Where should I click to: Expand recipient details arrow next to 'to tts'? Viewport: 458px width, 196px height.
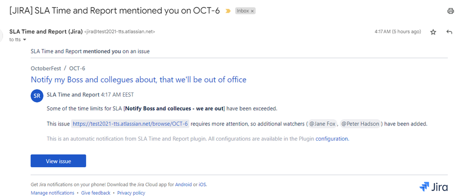click(25, 40)
